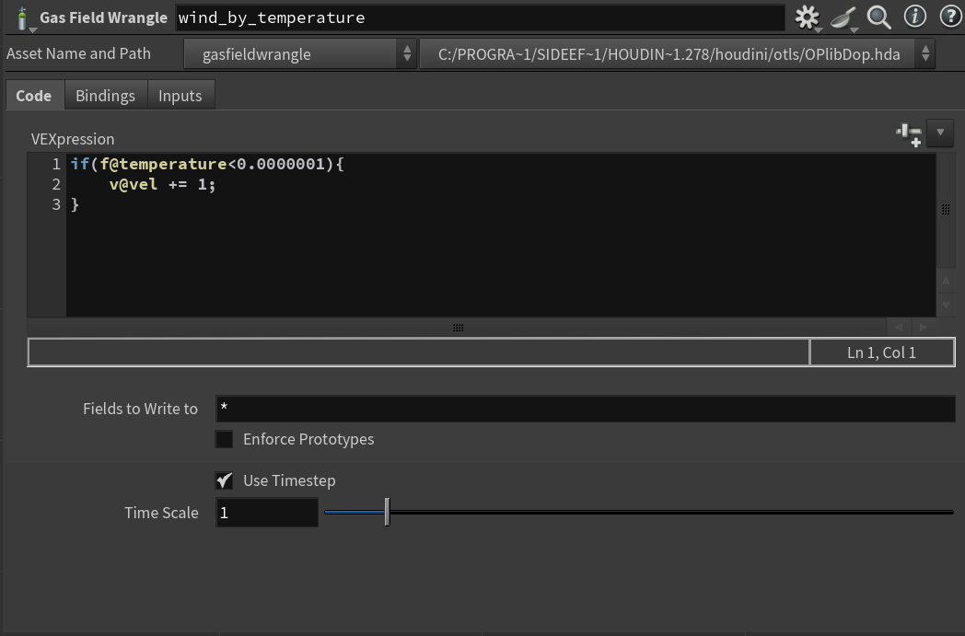The image size is (965, 636).
Task: Open the gasfieldwrangle asset name dropdown
Action: coord(300,54)
